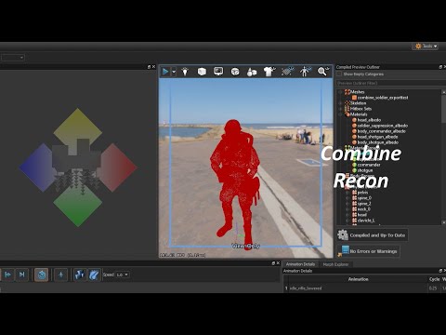Screen dimensions: 446x335
Task: Open the Tools dropdown at top right
Action: click(x=426, y=47)
